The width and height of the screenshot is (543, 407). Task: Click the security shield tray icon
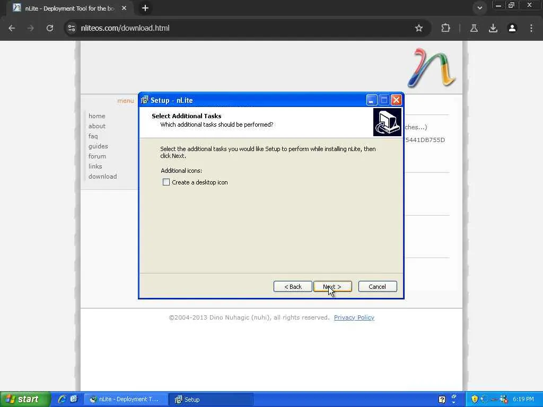coord(475,399)
